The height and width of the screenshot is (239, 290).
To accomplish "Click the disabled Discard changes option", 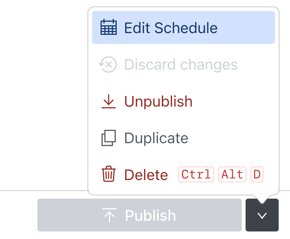I will pos(181,64).
